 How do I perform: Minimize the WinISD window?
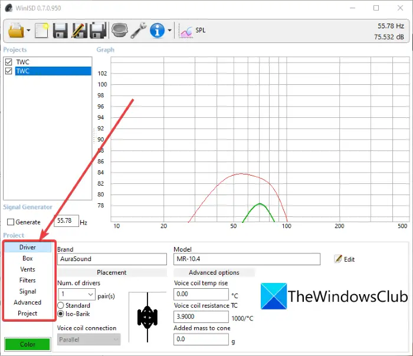352,8
